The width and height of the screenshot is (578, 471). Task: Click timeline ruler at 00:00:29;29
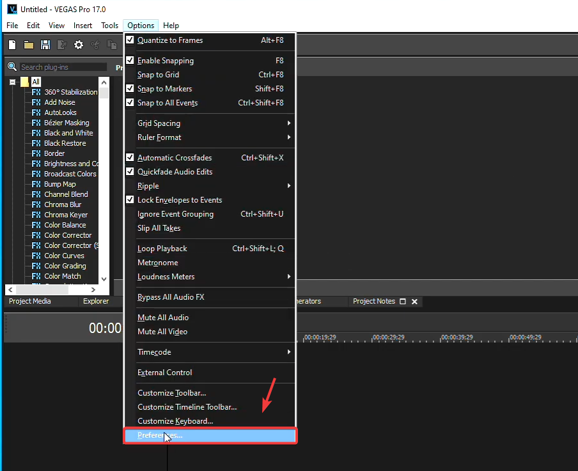pos(389,337)
